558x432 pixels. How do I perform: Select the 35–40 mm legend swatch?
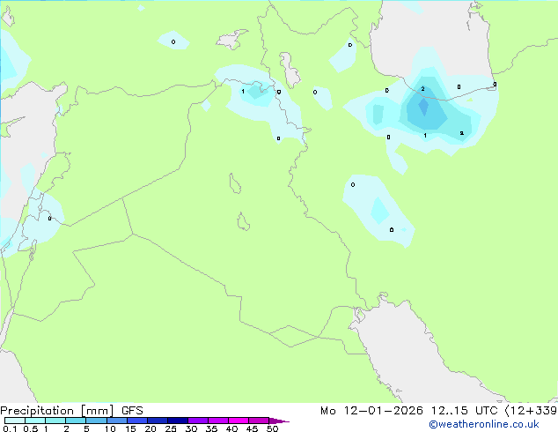coord(217,421)
